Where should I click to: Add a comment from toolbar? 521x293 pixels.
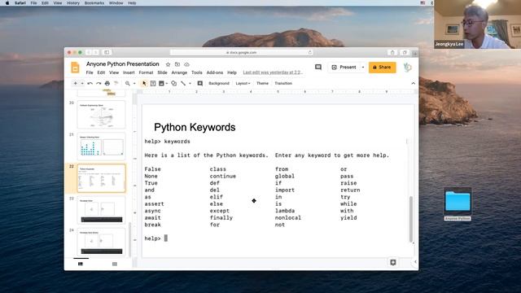tap(200, 83)
